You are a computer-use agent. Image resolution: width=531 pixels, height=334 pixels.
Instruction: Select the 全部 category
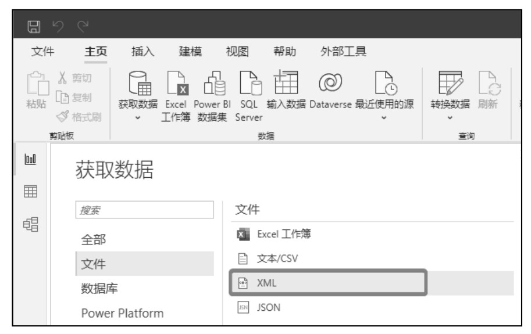tap(94, 240)
